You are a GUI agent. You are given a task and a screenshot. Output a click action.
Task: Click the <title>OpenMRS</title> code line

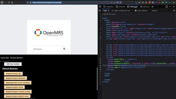tap(116, 26)
